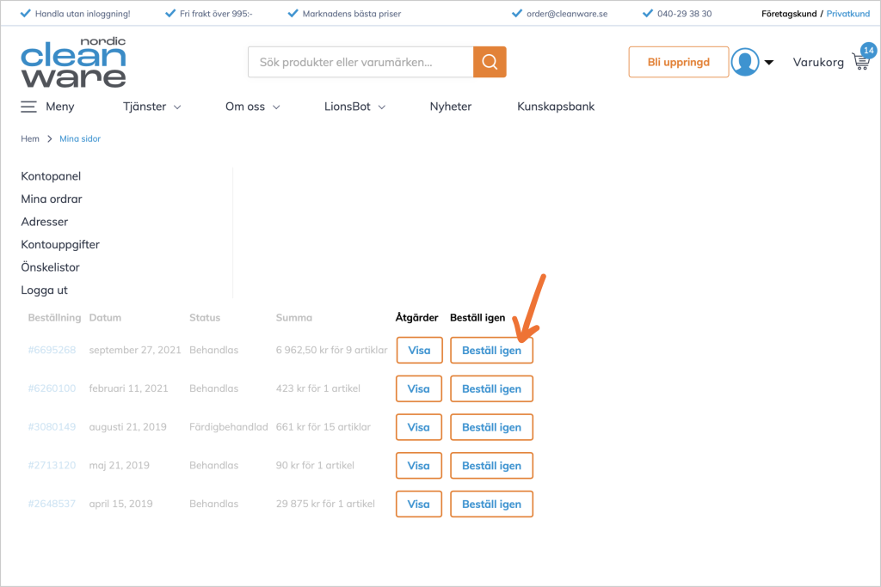Switch to Privatkund in top bar
881x587 pixels.
[x=848, y=14]
